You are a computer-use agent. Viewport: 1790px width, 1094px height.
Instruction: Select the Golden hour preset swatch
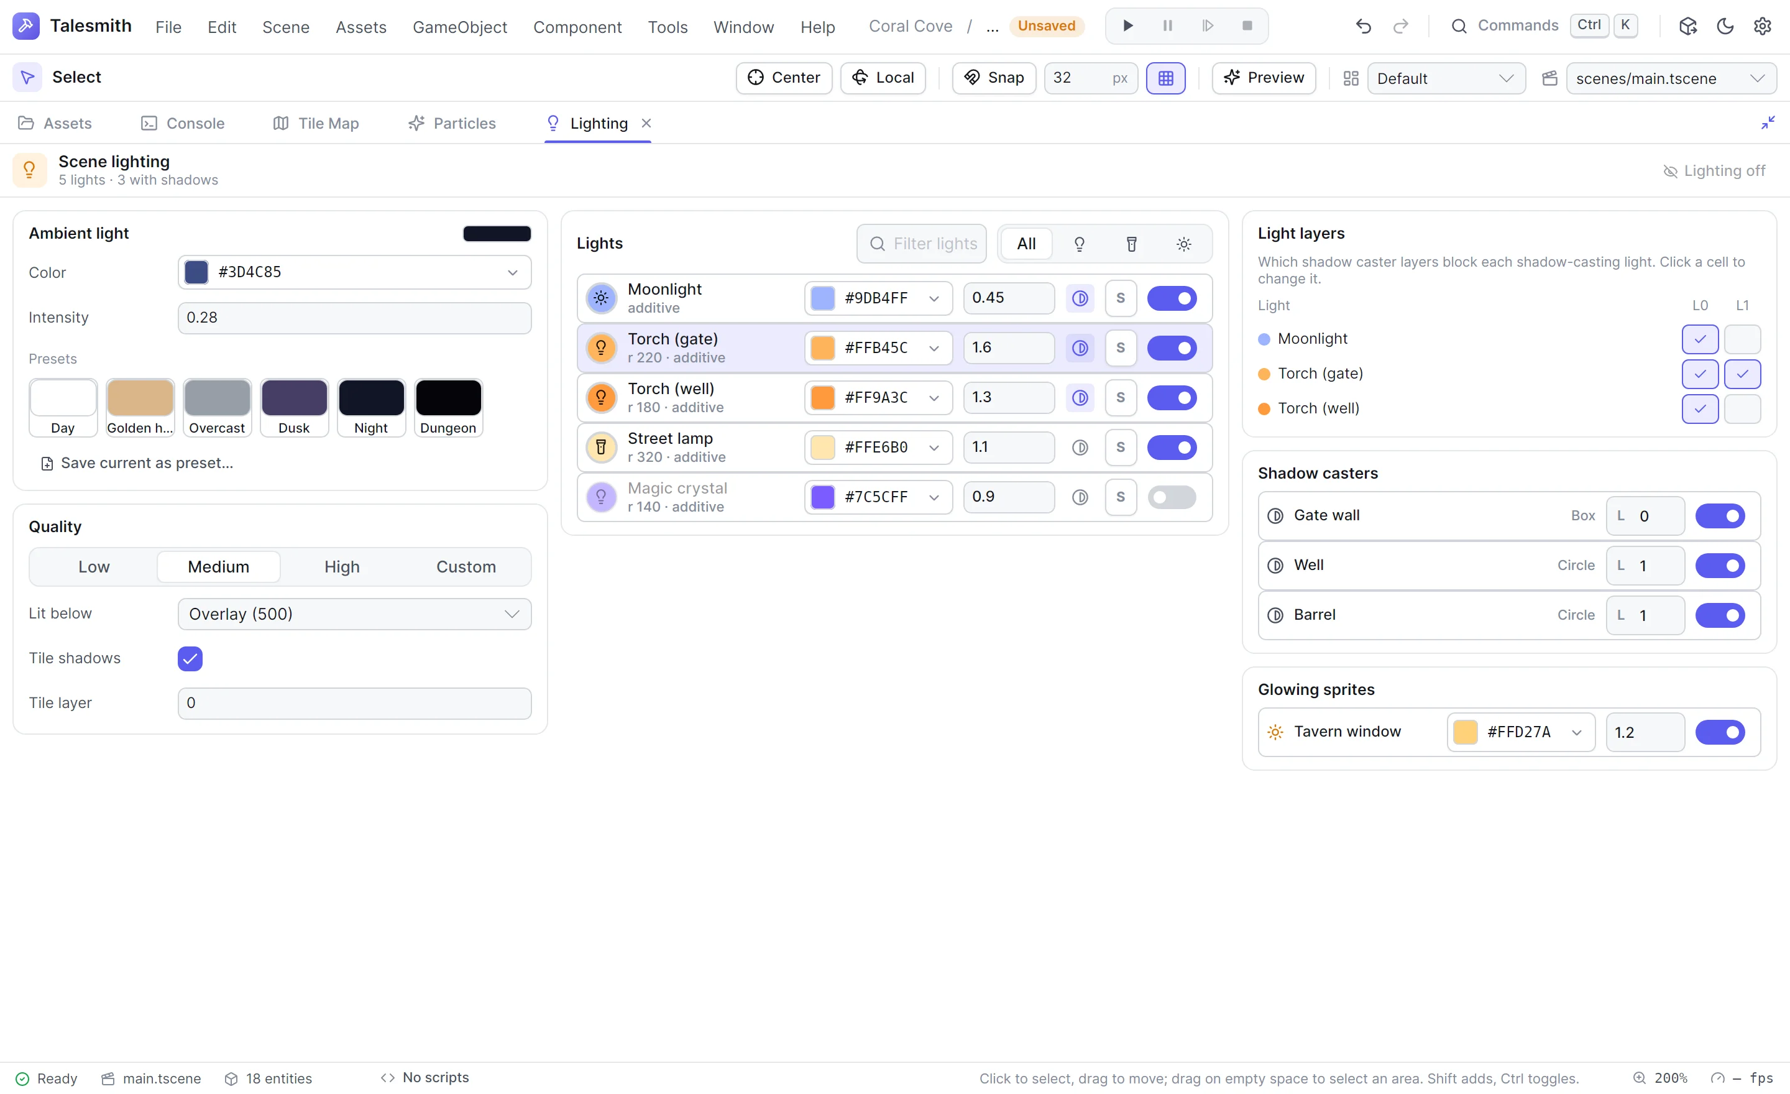pyautogui.click(x=140, y=408)
